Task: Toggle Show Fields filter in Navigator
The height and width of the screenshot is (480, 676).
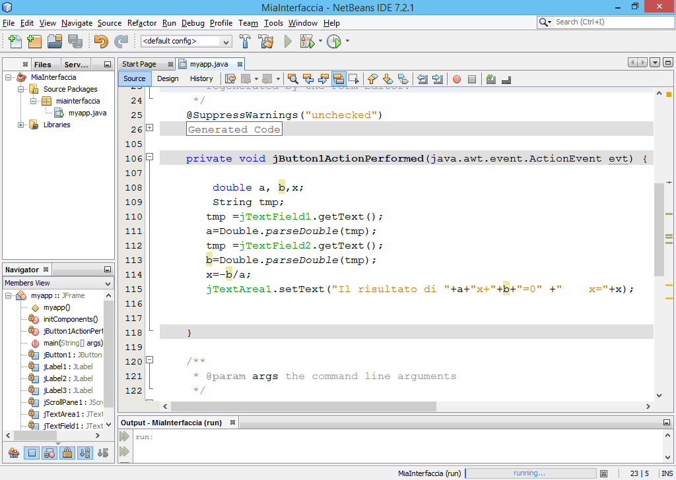Action: click(32, 453)
